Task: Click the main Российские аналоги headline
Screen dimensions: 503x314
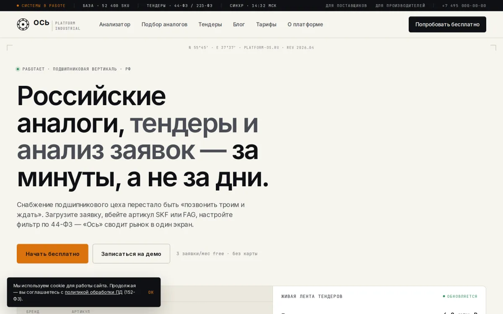Action: 143,136
